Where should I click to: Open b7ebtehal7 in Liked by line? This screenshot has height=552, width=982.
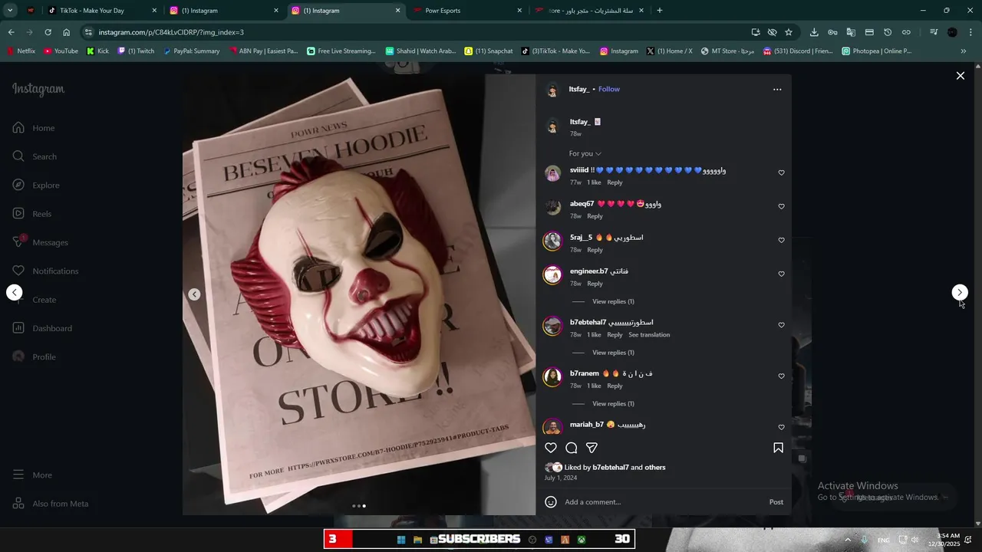tap(611, 468)
